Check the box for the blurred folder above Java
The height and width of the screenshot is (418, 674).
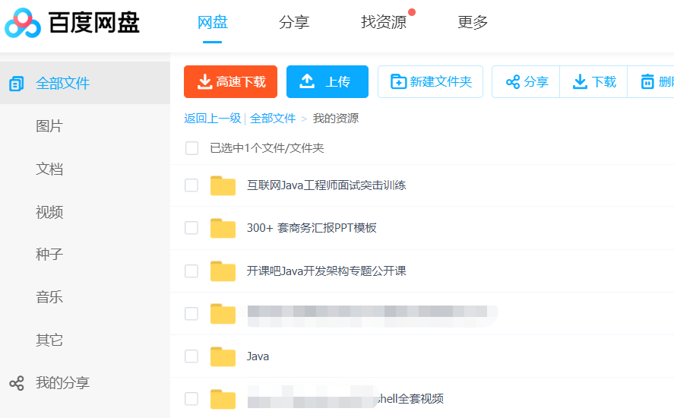pos(191,313)
